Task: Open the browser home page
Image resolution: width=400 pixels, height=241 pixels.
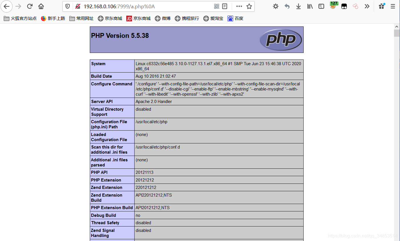Action: pyautogui.click(x=41, y=6)
